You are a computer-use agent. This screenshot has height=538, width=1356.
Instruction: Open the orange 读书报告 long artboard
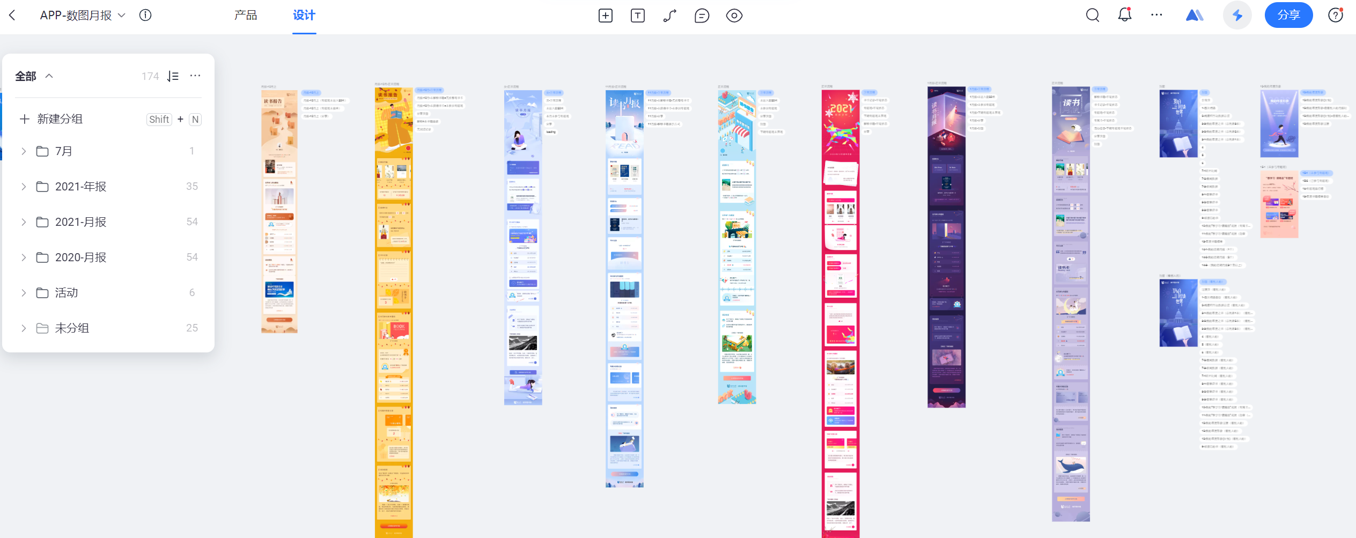point(394,313)
